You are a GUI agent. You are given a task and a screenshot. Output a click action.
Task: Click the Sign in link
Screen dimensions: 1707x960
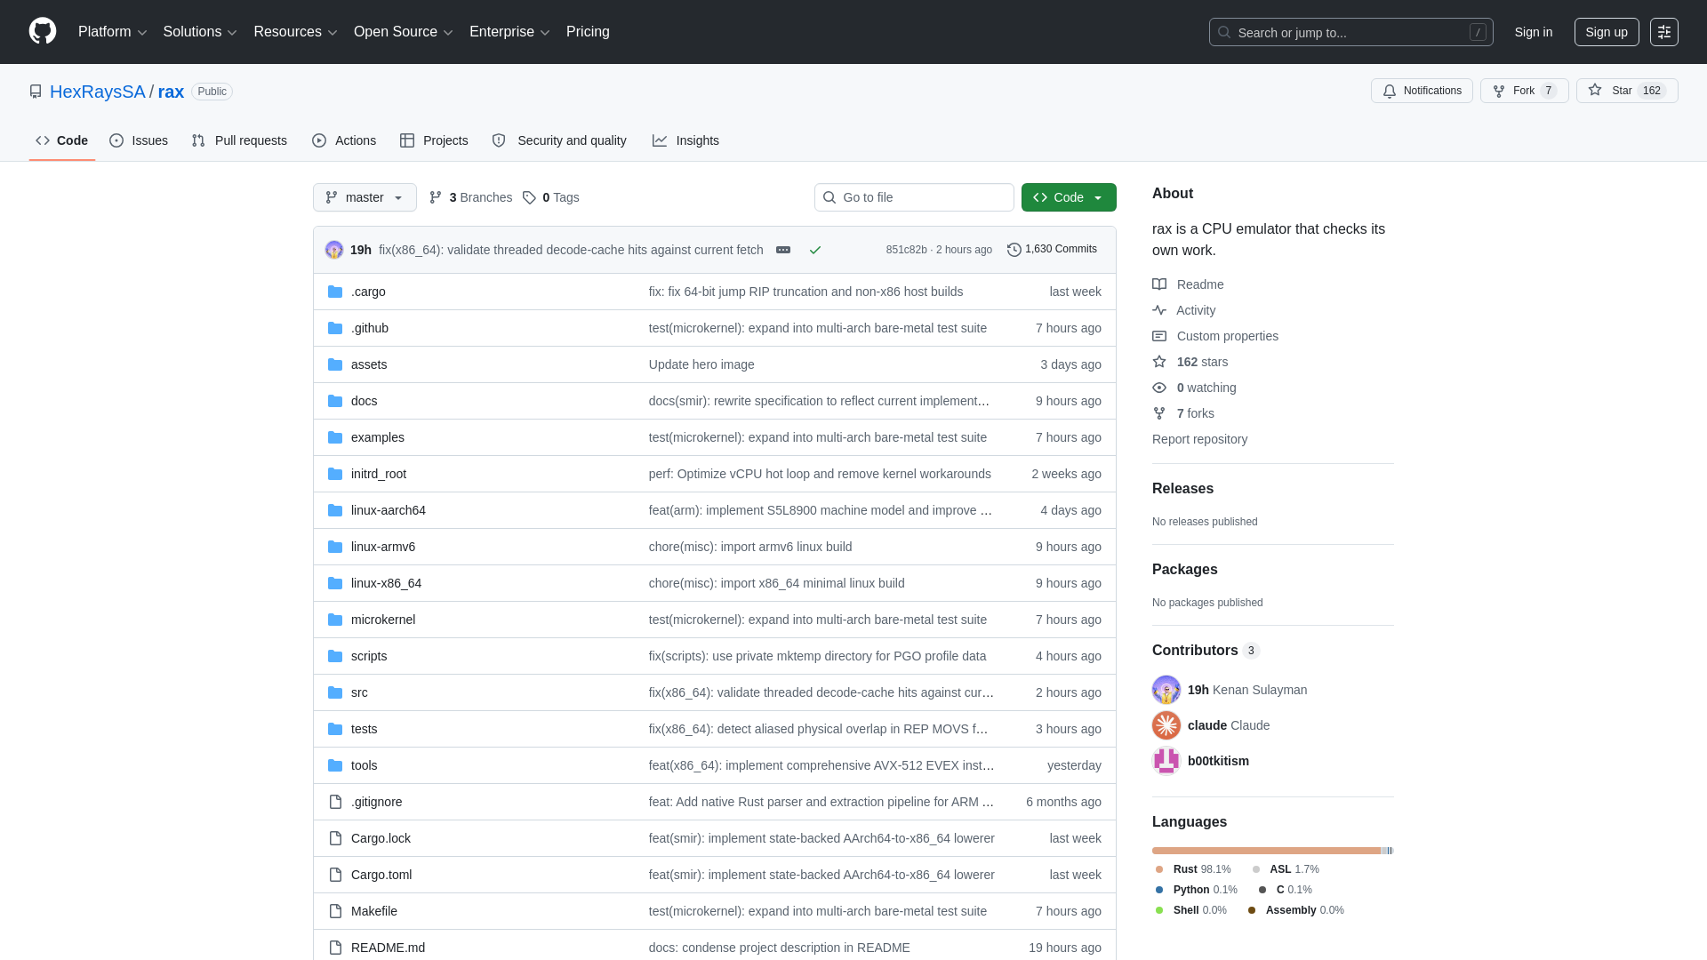pos(1534,32)
